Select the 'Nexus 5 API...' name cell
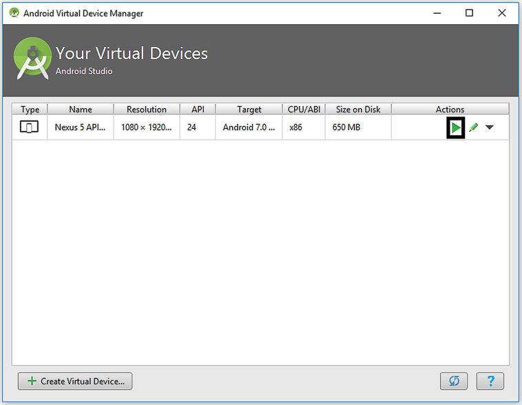The height and width of the screenshot is (405, 522). coord(81,127)
